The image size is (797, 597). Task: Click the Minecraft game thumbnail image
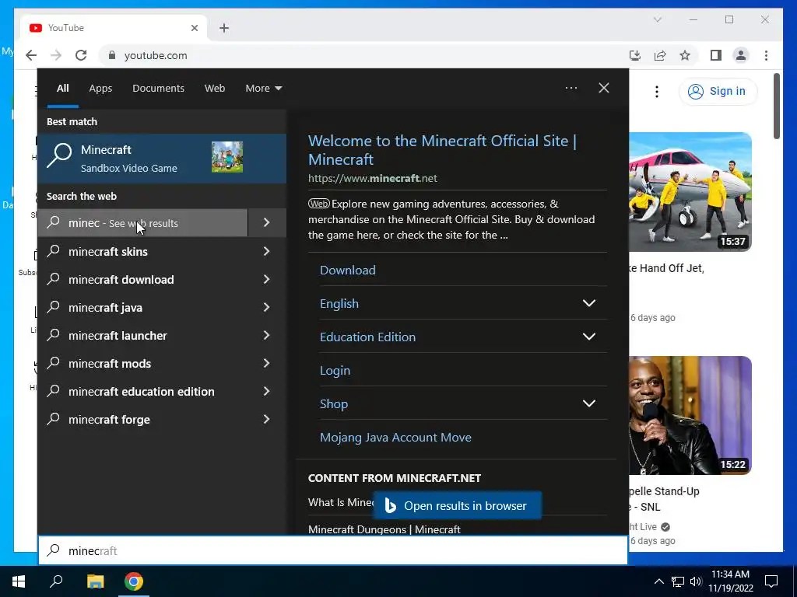tap(227, 157)
